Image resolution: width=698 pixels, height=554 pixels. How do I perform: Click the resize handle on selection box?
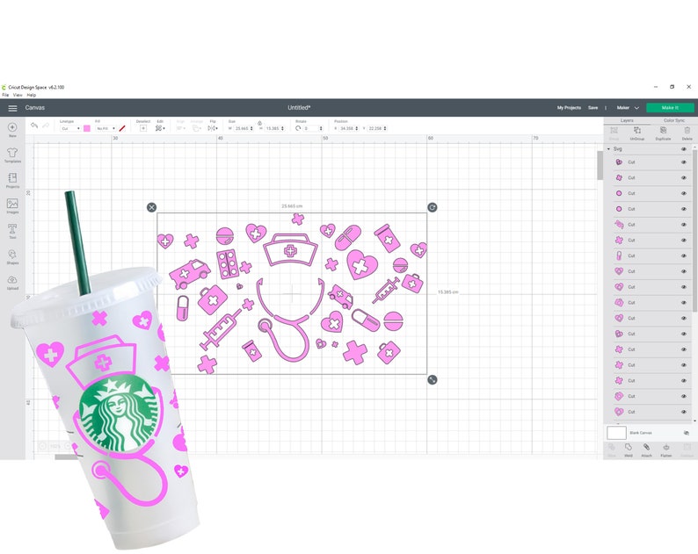(x=433, y=379)
